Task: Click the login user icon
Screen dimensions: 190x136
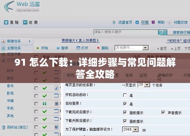Action: point(6,22)
